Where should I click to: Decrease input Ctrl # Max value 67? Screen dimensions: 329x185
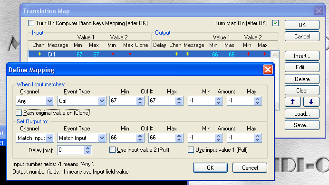(x=179, y=103)
